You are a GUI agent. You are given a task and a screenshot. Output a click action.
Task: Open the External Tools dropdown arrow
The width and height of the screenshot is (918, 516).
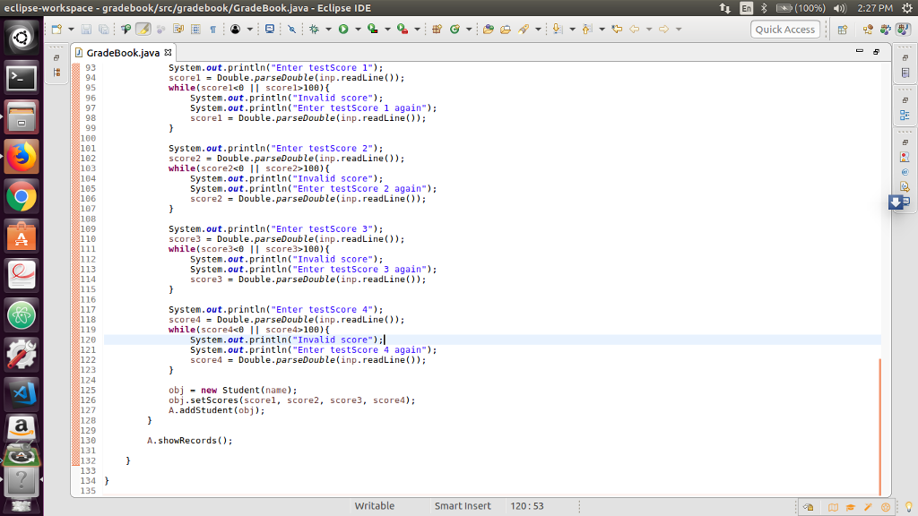[417, 30]
